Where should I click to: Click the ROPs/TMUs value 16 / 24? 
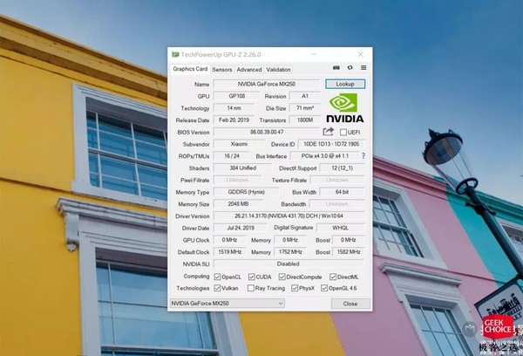click(x=232, y=156)
